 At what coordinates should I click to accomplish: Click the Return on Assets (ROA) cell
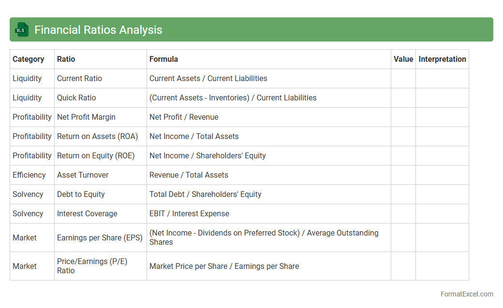pyautogui.click(x=97, y=137)
